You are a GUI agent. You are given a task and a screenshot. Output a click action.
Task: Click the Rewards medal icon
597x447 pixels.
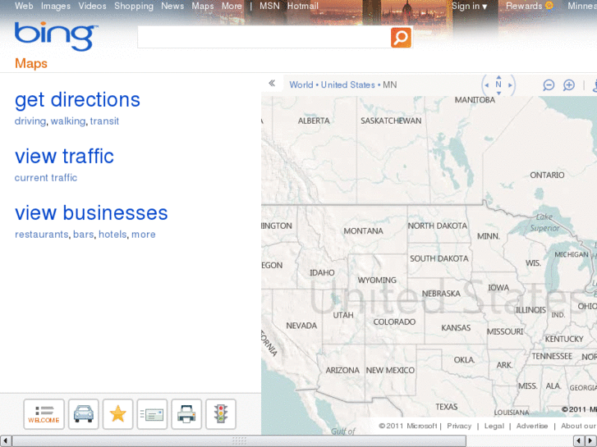(x=549, y=6)
